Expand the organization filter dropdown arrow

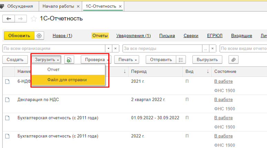pyautogui.click(x=108, y=49)
